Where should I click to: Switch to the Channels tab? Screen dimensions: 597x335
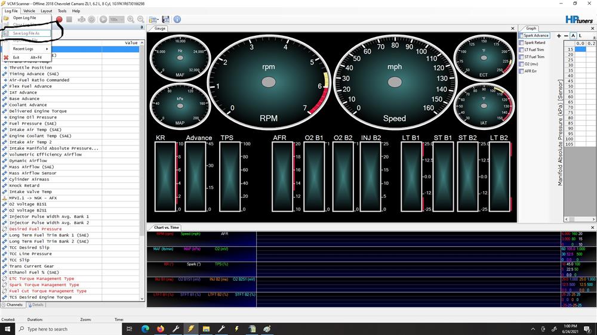(x=12, y=305)
